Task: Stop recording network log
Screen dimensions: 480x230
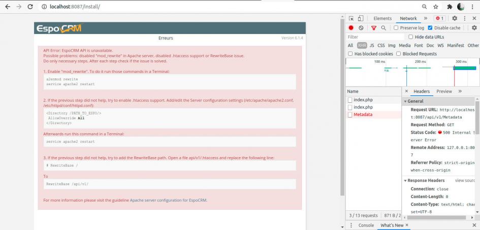Action: click(351, 28)
